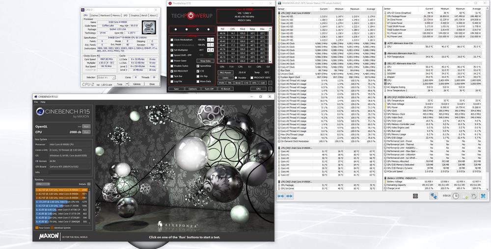Toggle the SpeedStep checkbox in ThrottleStop
The width and height of the screenshot is (491, 249).
[197, 66]
